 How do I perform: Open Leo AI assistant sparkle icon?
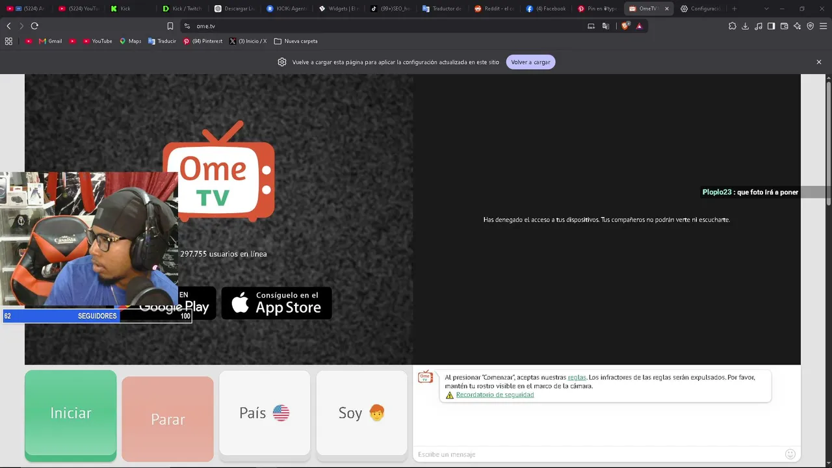point(798,26)
